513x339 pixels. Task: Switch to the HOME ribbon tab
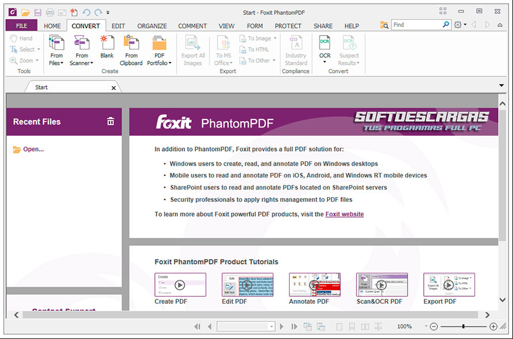coord(52,26)
